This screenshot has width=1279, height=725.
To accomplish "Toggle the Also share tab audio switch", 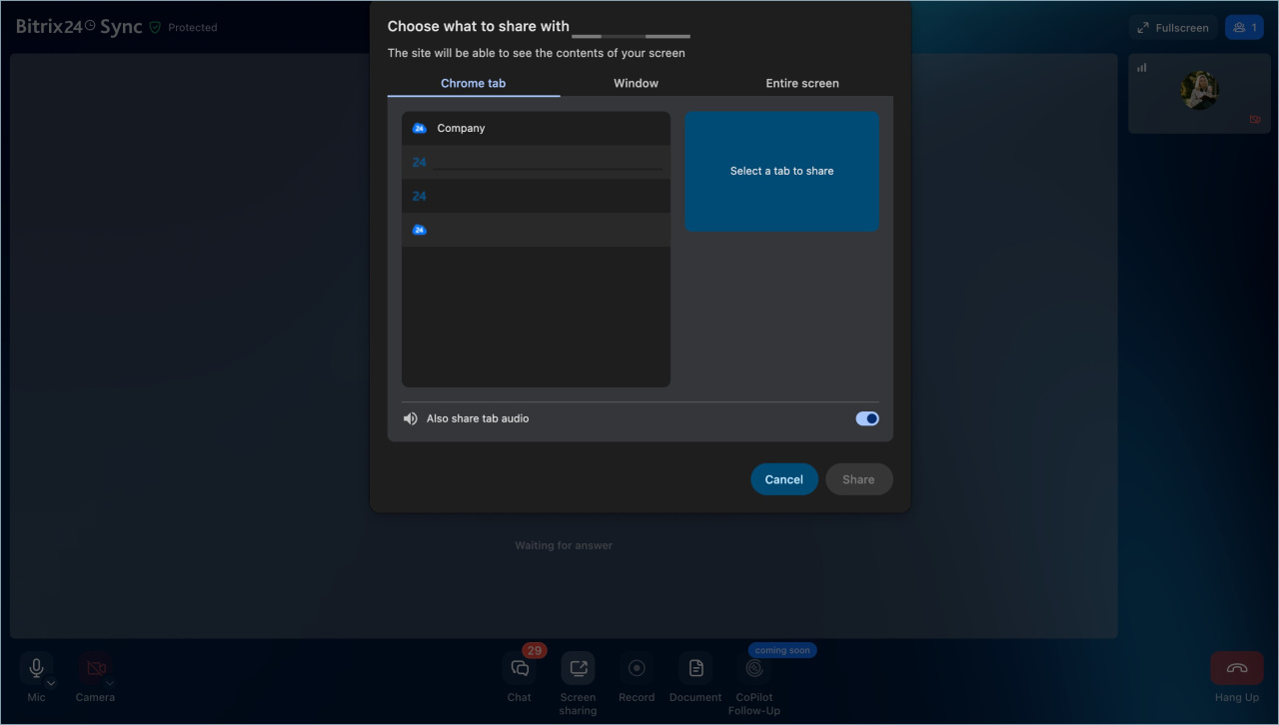I will click(867, 418).
